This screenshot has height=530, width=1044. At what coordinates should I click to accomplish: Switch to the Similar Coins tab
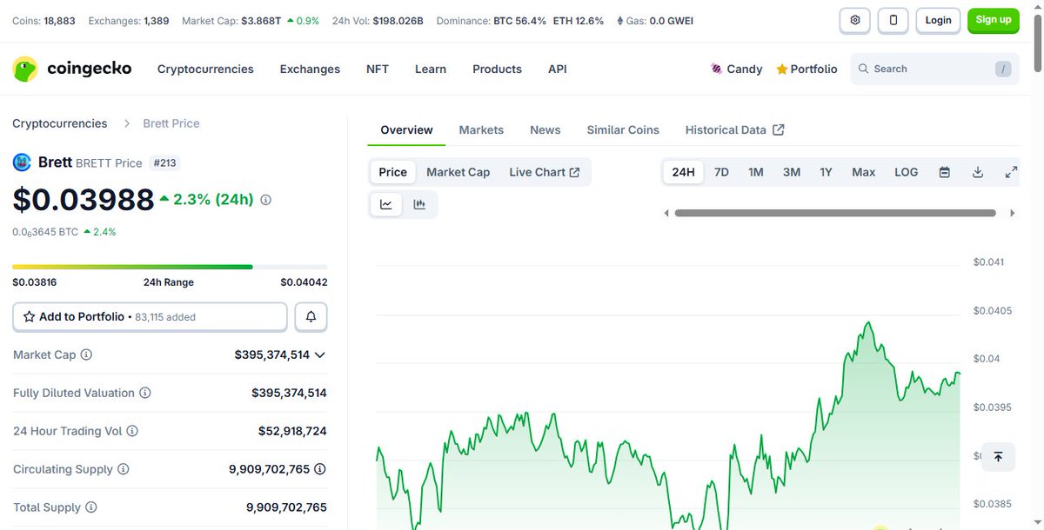tap(623, 129)
